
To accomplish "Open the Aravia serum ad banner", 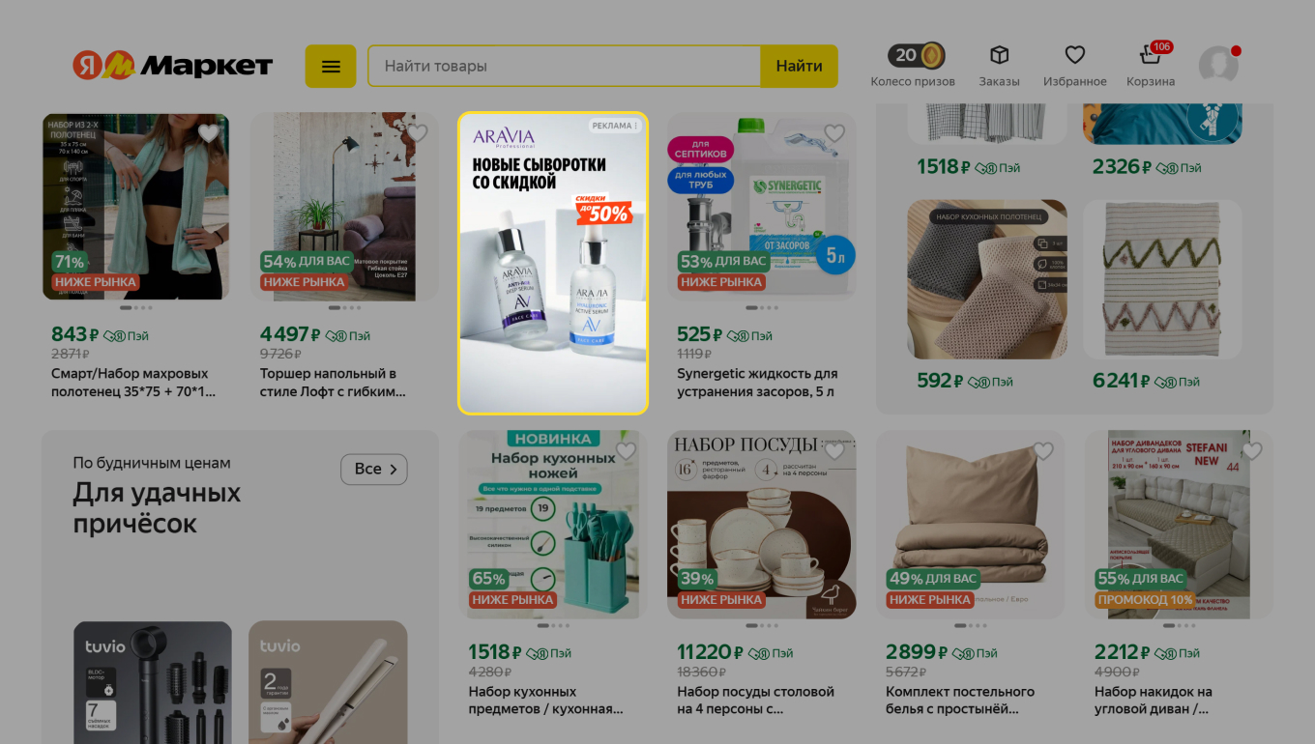I will (x=553, y=263).
